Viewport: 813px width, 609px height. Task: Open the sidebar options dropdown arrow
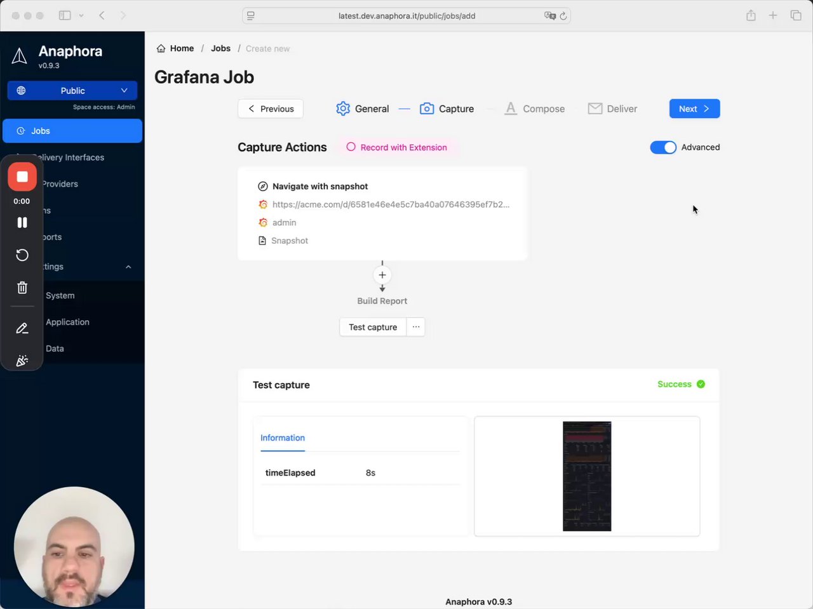point(81,15)
